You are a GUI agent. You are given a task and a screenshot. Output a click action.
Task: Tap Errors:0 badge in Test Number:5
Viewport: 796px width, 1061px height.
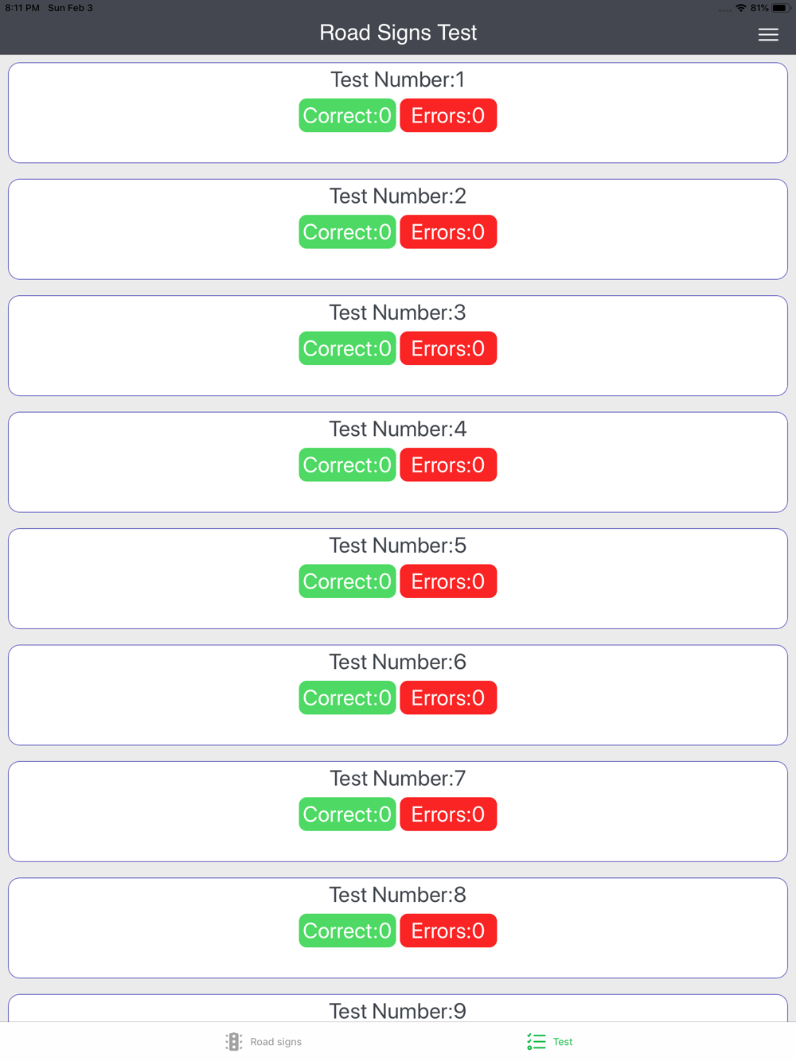(448, 581)
